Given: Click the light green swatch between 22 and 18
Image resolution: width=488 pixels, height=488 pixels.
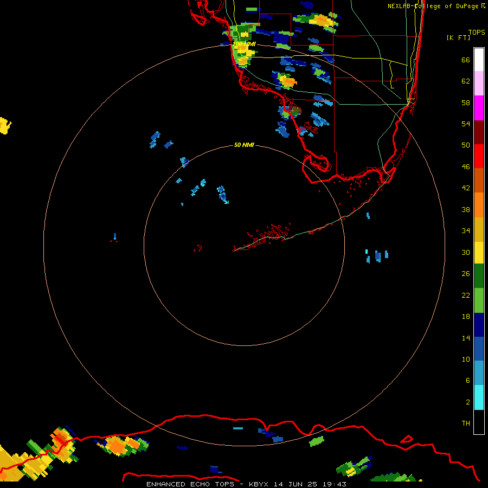Looking at the screenshot, I should coord(479,300).
